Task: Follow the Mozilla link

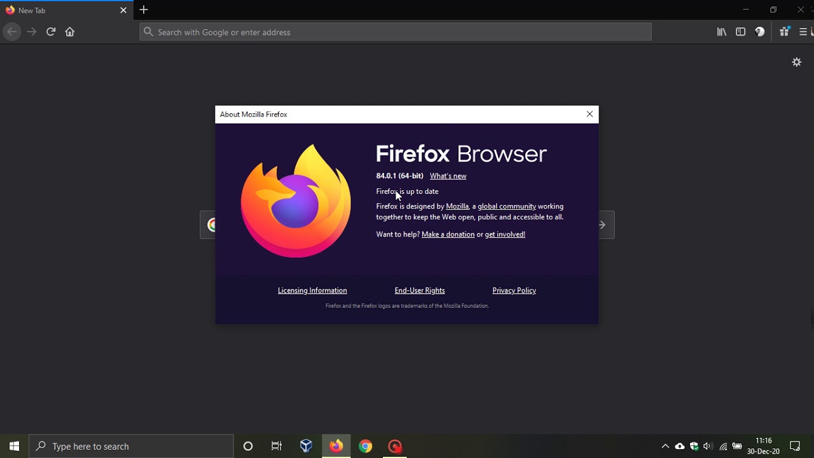Action: coord(457,206)
